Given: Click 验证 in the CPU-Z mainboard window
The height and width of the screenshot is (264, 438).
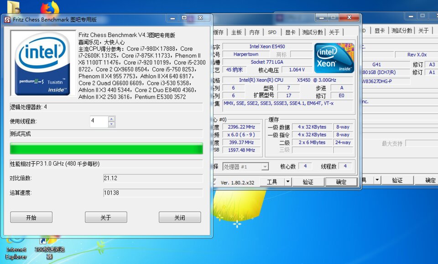Looking at the screenshot, I should coord(397,180).
